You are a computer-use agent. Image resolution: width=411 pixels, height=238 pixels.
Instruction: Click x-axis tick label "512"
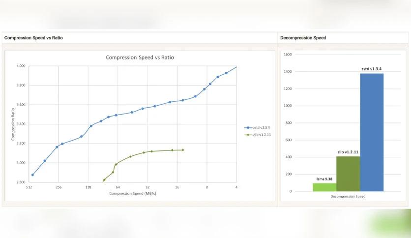tap(29, 187)
